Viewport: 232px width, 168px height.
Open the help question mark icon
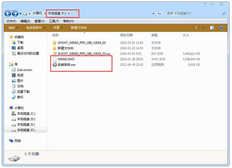point(221,27)
